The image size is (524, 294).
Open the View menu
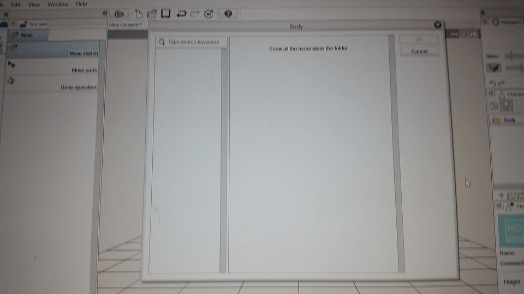(x=34, y=5)
